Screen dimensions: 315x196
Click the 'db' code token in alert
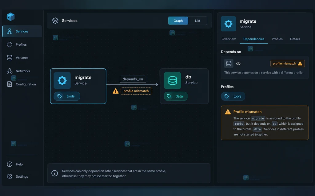pyautogui.click(x=274, y=124)
